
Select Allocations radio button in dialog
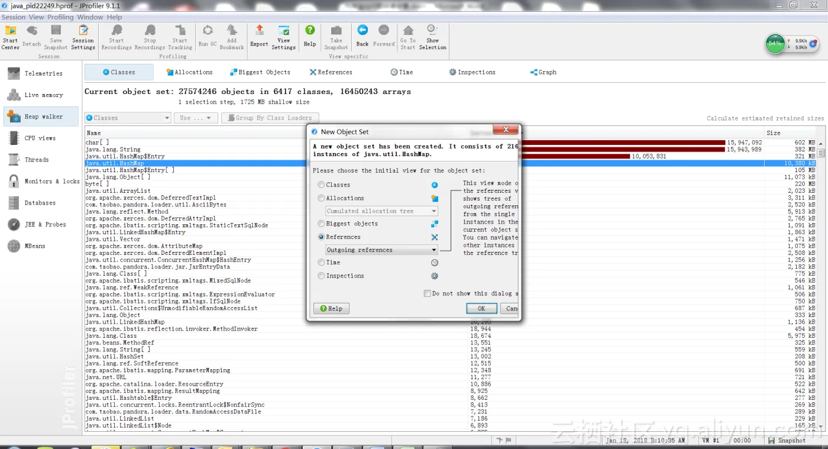click(x=321, y=198)
